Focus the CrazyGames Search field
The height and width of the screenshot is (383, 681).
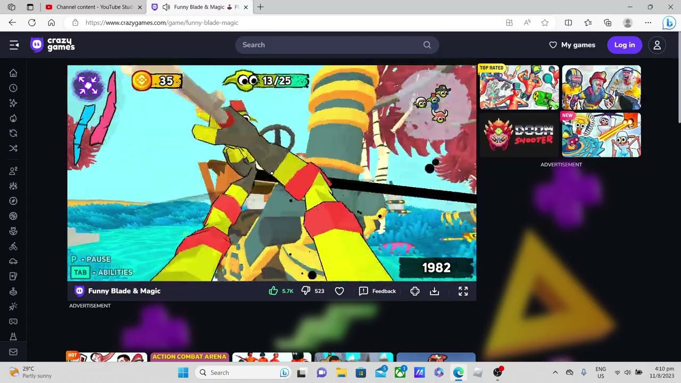click(337, 45)
